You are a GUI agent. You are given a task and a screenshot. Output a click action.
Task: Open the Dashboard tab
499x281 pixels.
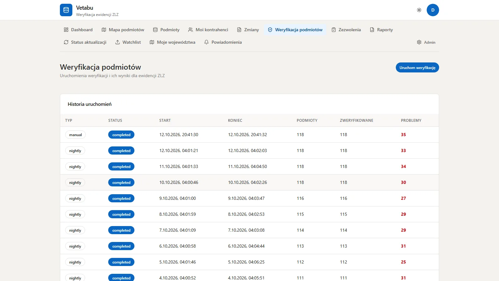(78, 30)
